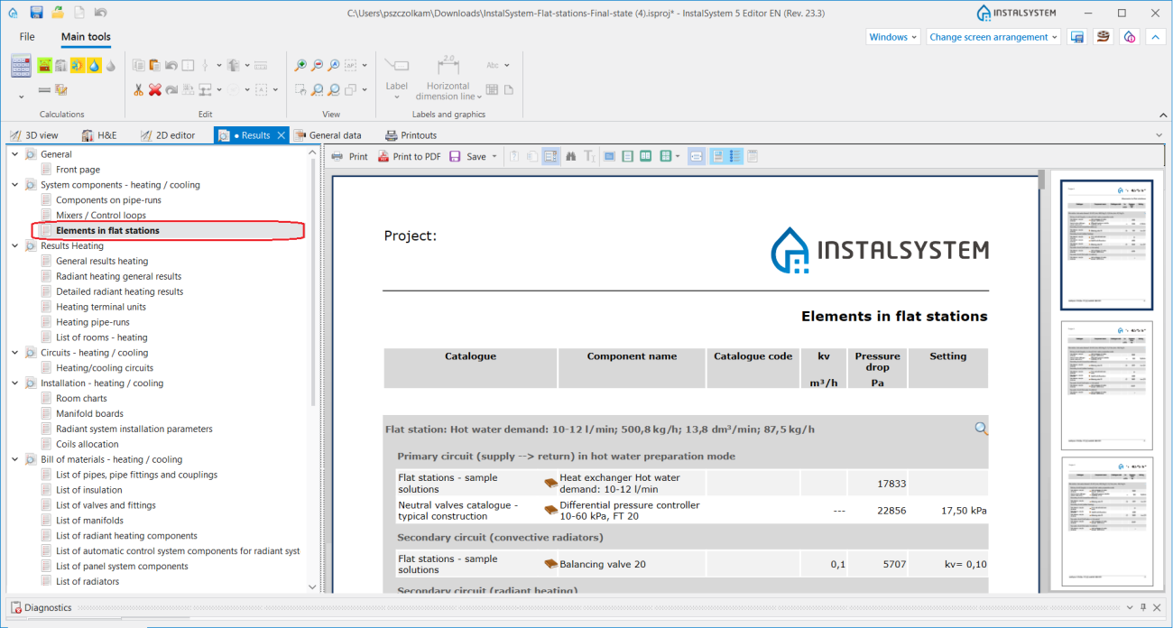Select General results heating tree item
This screenshot has width=1173, height=628.
click(102, 261)
